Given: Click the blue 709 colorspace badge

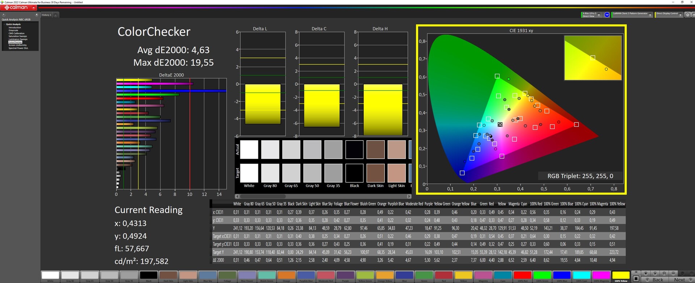Looking at the screenshot, I should 607,15.
